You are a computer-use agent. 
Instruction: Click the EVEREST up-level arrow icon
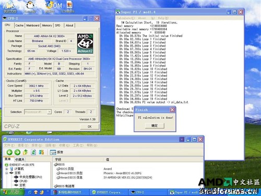(26, 152)
